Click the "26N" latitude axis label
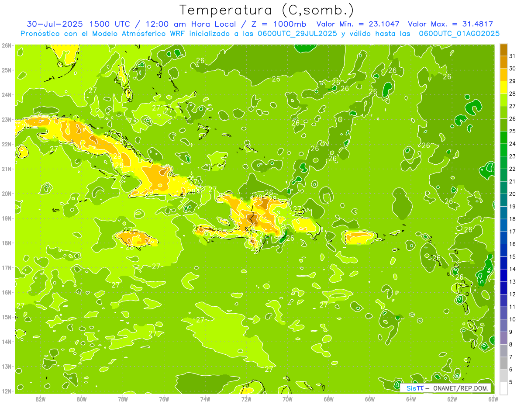Screen dimensions: 524x405 (x=6, y=45)
